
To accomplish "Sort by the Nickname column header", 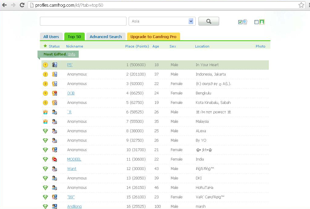I will [75, 46].
